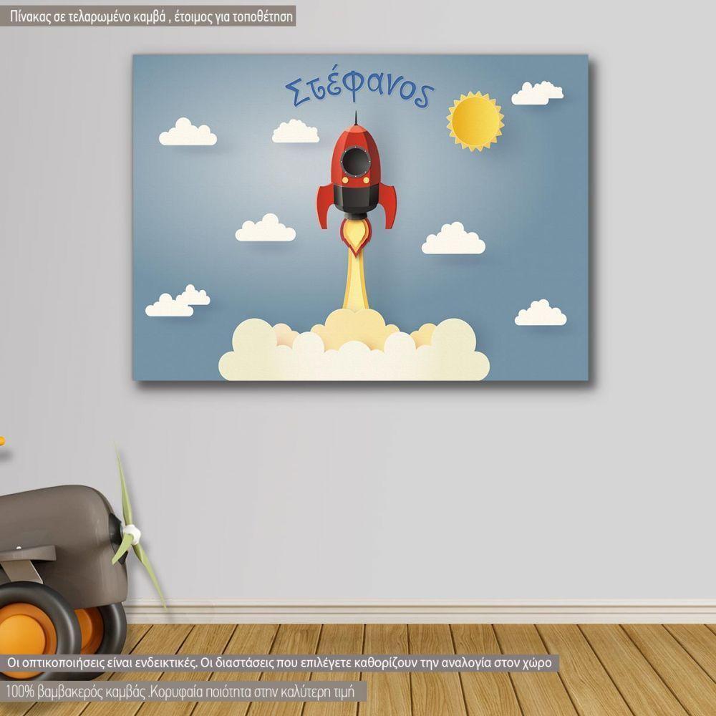The width and height of the screenshot is (716, 716).
Task: Click the '100% βαμβακερός καμβάς' caption
Action: click(185, 692)
